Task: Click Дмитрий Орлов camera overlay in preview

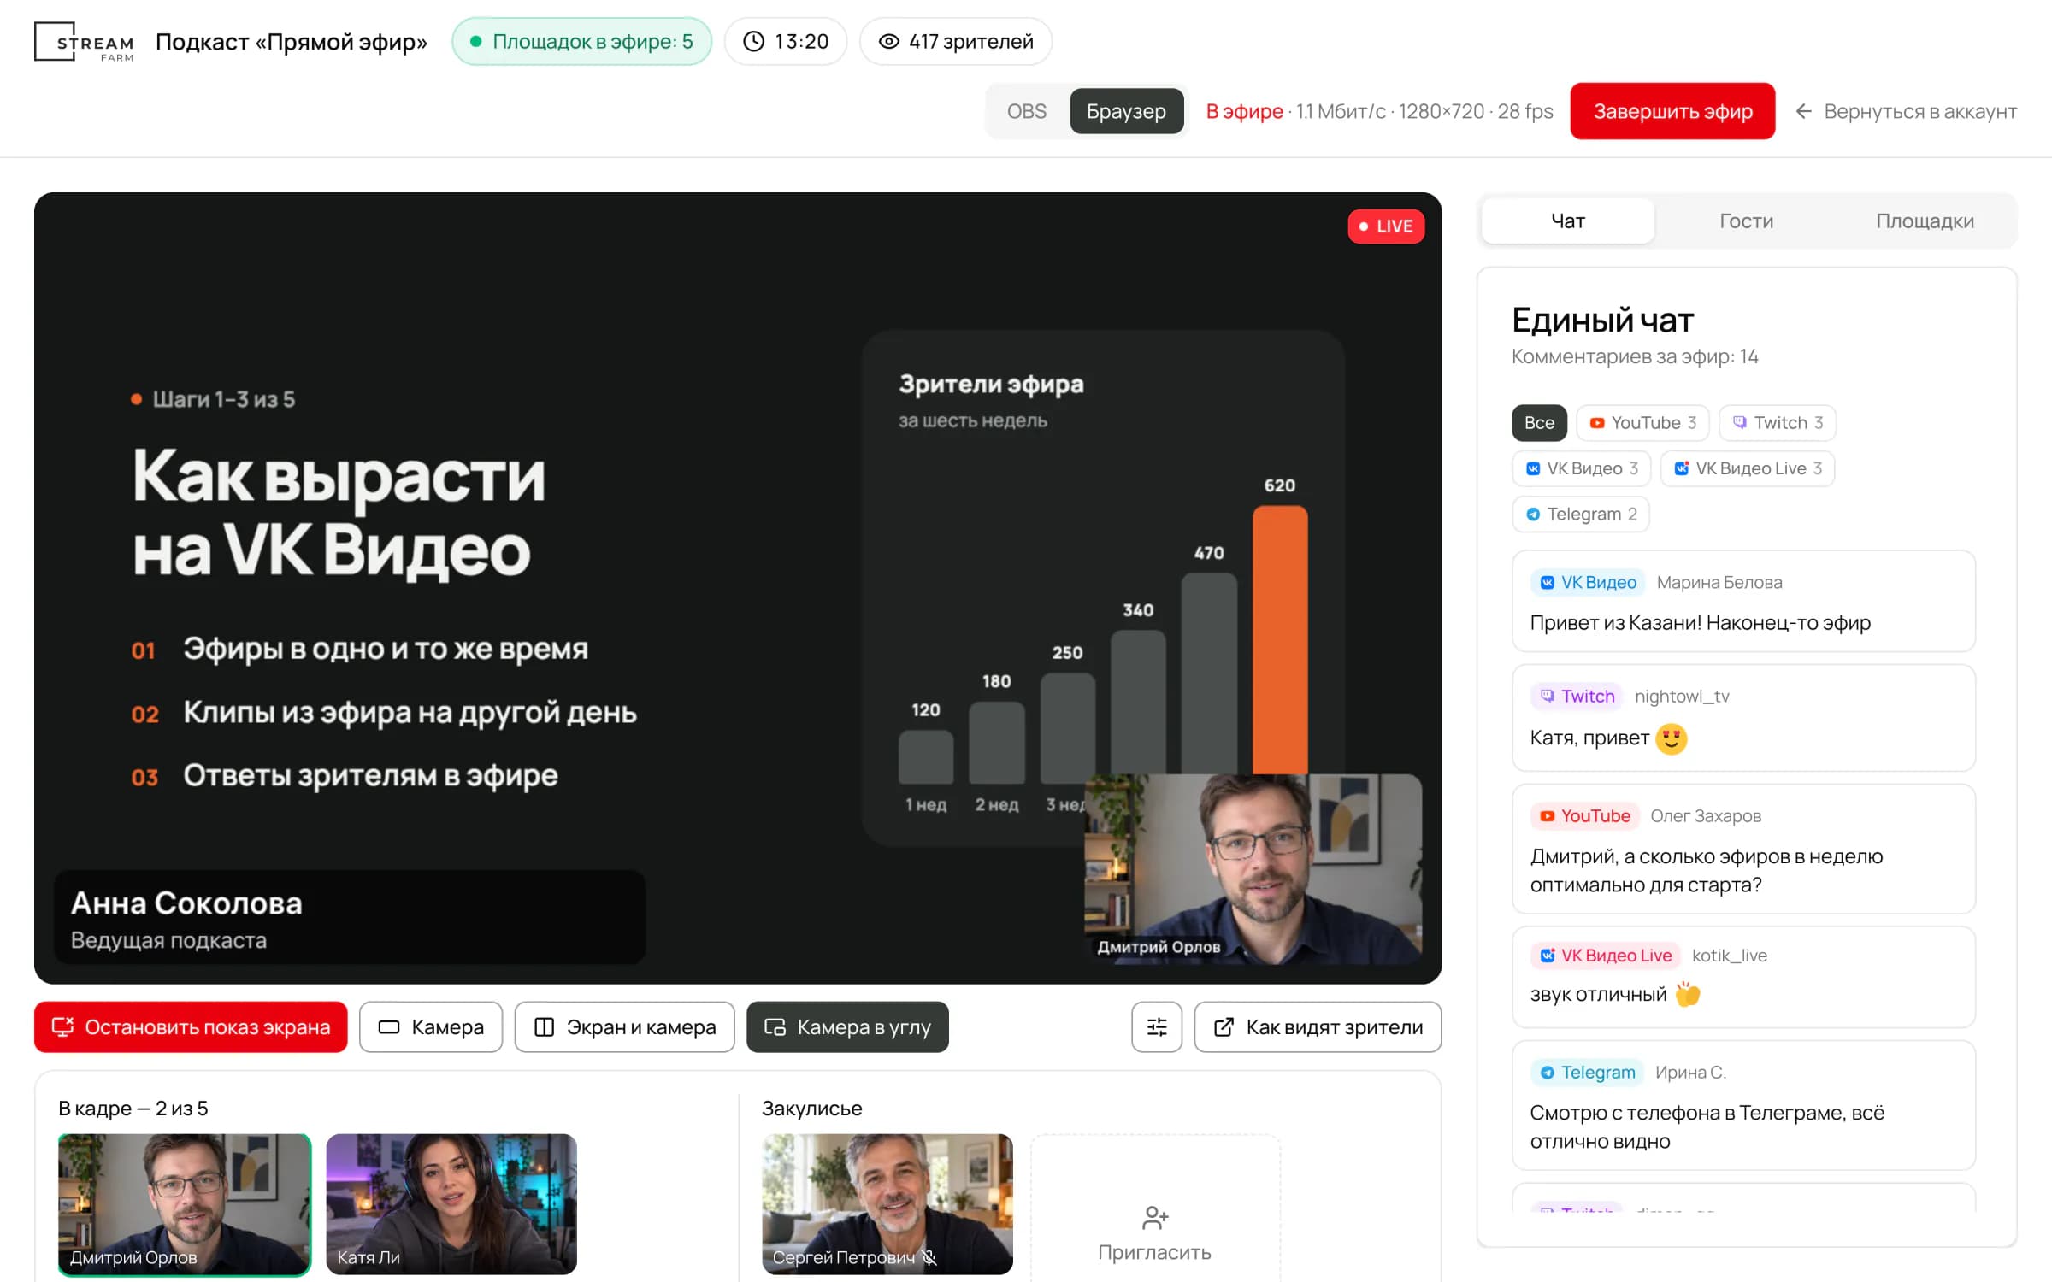Action: (x=1253, y=869)
